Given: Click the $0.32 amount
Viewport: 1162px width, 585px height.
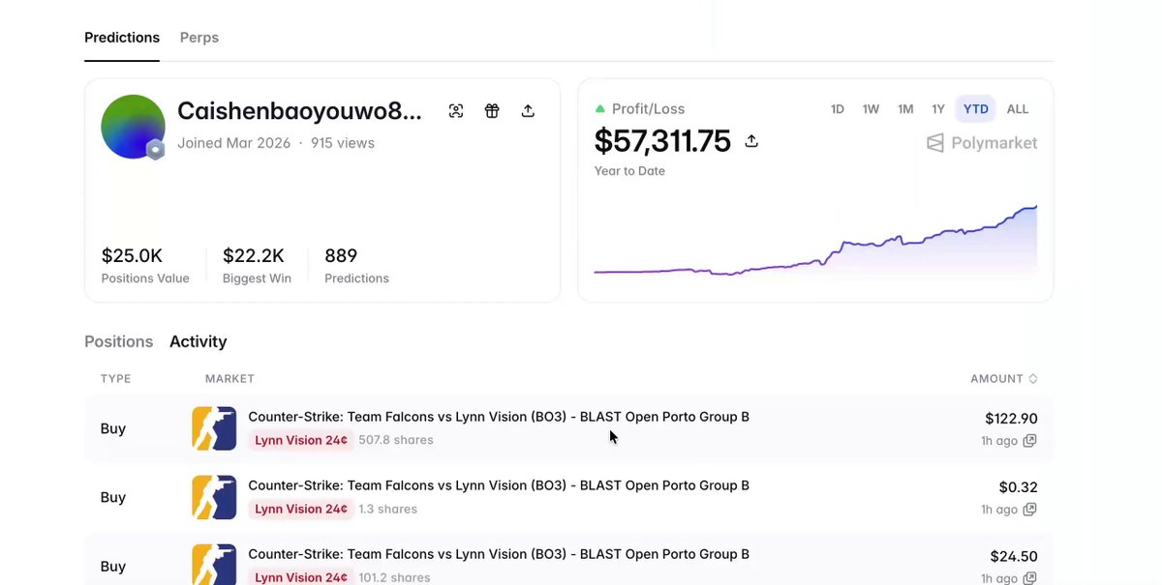Looking at the screenshot, I should [1019, 487].
